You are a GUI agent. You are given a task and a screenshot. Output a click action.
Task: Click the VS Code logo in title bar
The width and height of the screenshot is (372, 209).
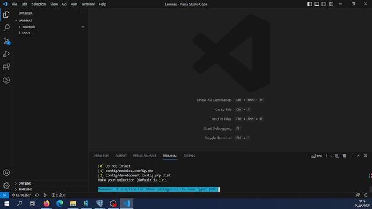point(5,4)
